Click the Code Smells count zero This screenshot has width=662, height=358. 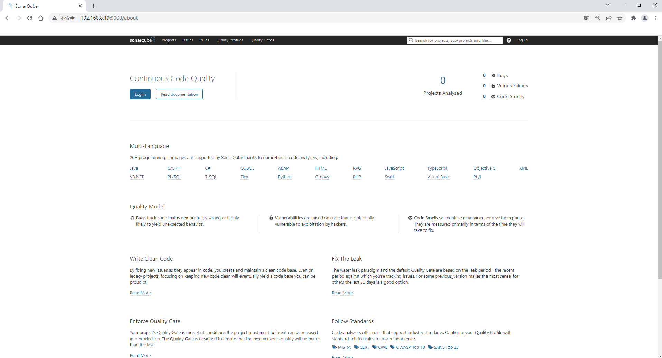click(x=484, y=96)
